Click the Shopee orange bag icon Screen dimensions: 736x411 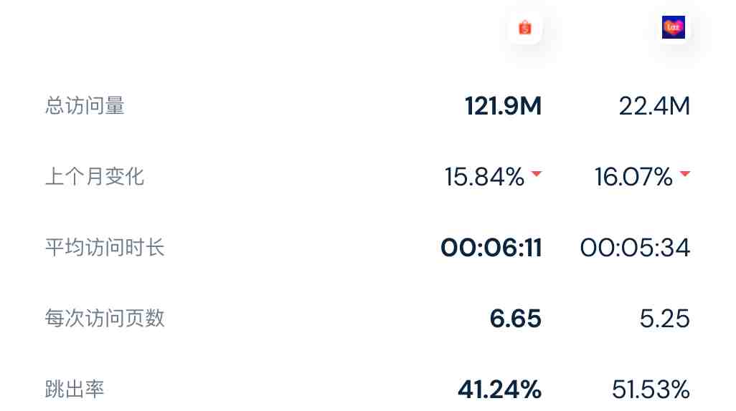tap(525, 28)
